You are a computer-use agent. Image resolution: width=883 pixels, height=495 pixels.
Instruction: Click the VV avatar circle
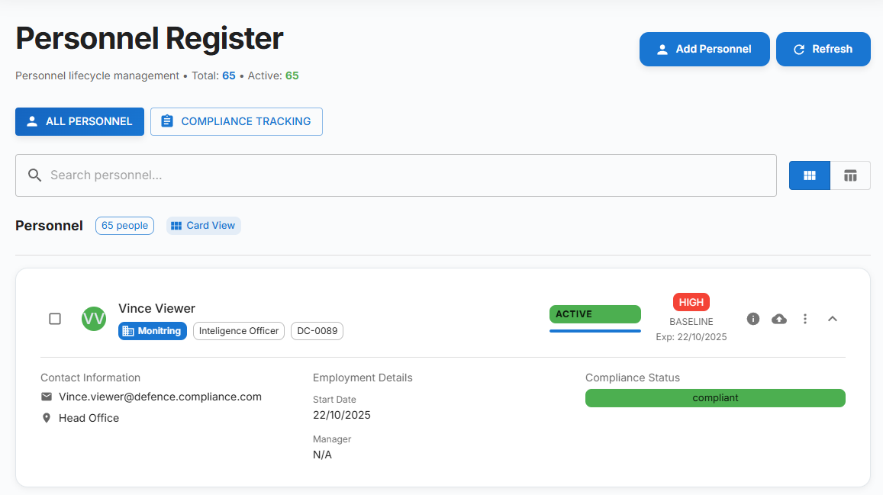pos(94,319)
